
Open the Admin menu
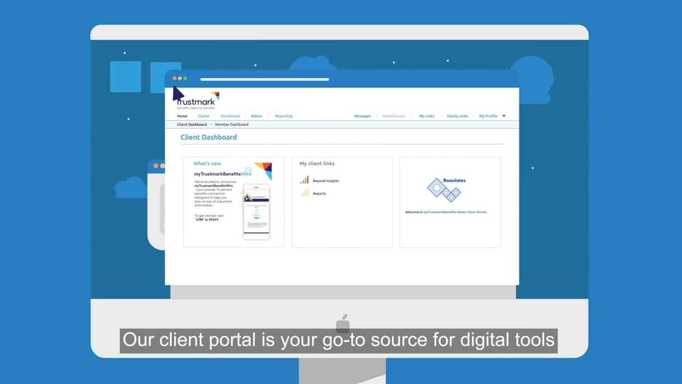256,116
